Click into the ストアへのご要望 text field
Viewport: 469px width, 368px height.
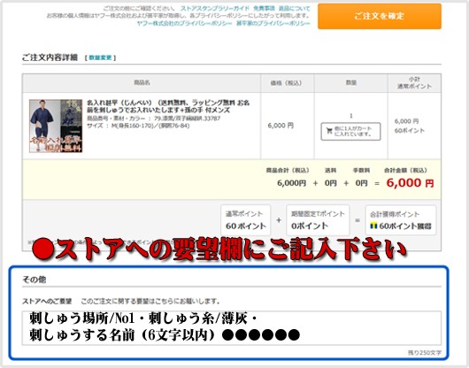click(x=232, y=328)
